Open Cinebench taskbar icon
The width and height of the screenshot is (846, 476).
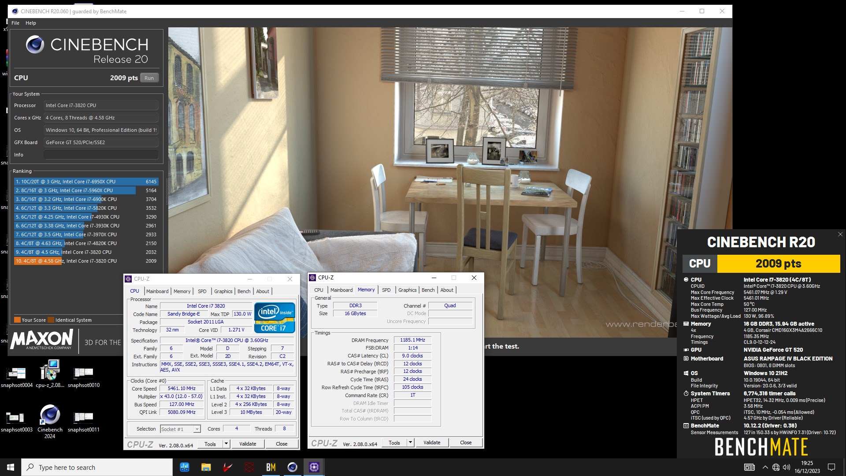(x=292, y=467)
